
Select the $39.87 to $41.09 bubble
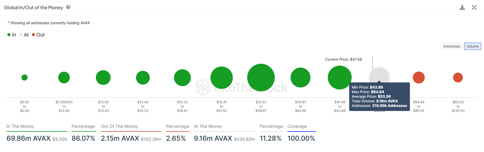tap(301, 78)
